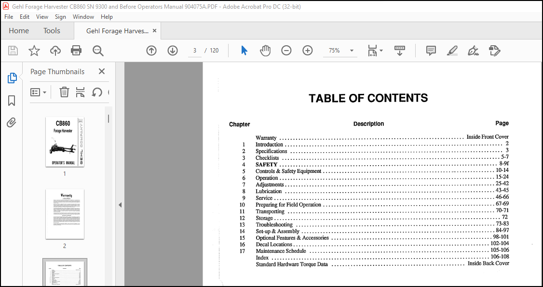Expand the fit page options arrow
Viewport: 543px width, 287px height.
pos(381,51)
